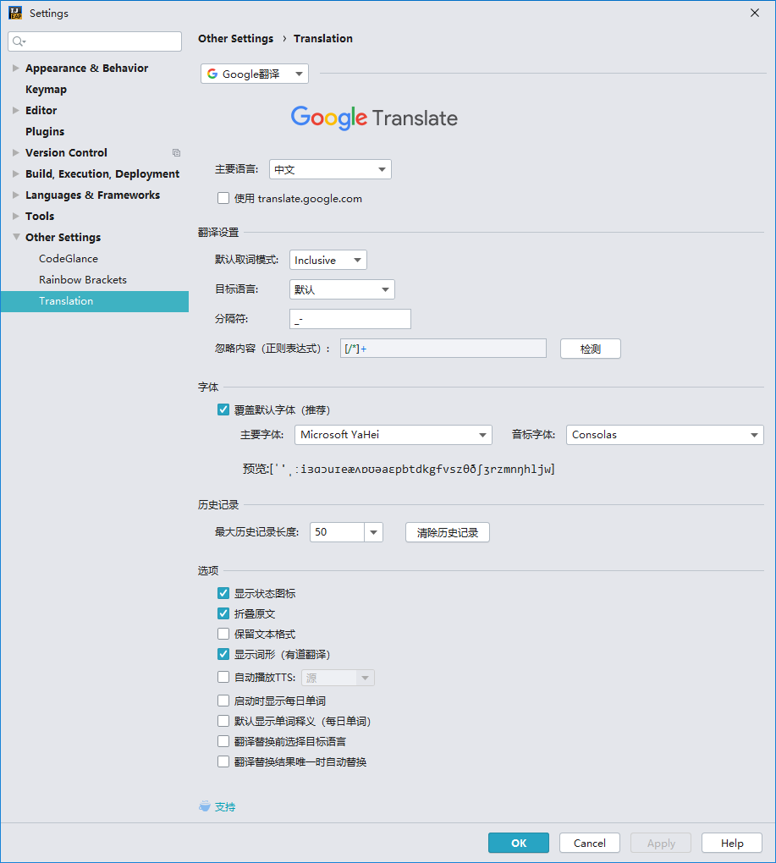Toggle 显示词形 (有道翻译) checkbox
Screen dimensions: 776x863
pos(223,654)
